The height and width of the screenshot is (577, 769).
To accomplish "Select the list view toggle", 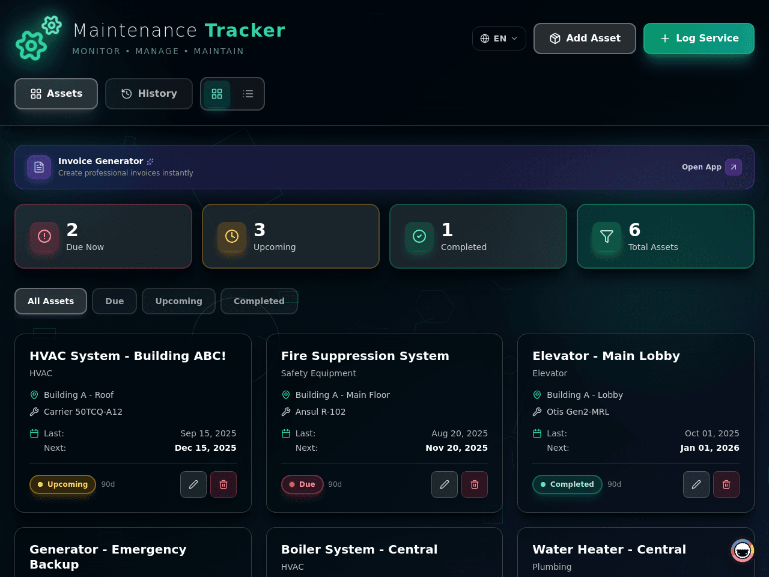I will pyautogui.click(x=248, y=94).
